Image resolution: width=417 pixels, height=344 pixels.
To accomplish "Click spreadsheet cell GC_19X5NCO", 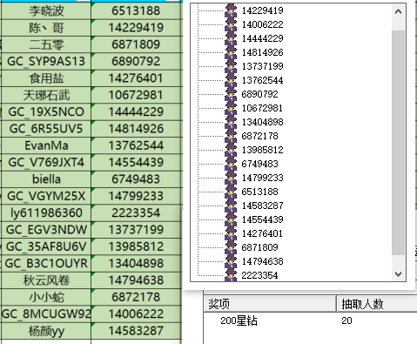I will coord(46,112).
